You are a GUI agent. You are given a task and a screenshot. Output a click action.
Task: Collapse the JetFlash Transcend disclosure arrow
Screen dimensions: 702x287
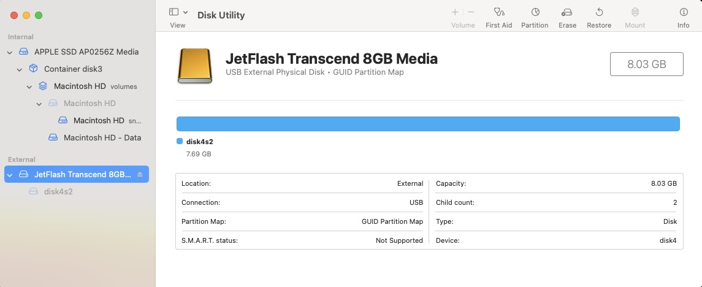[9, 175]
